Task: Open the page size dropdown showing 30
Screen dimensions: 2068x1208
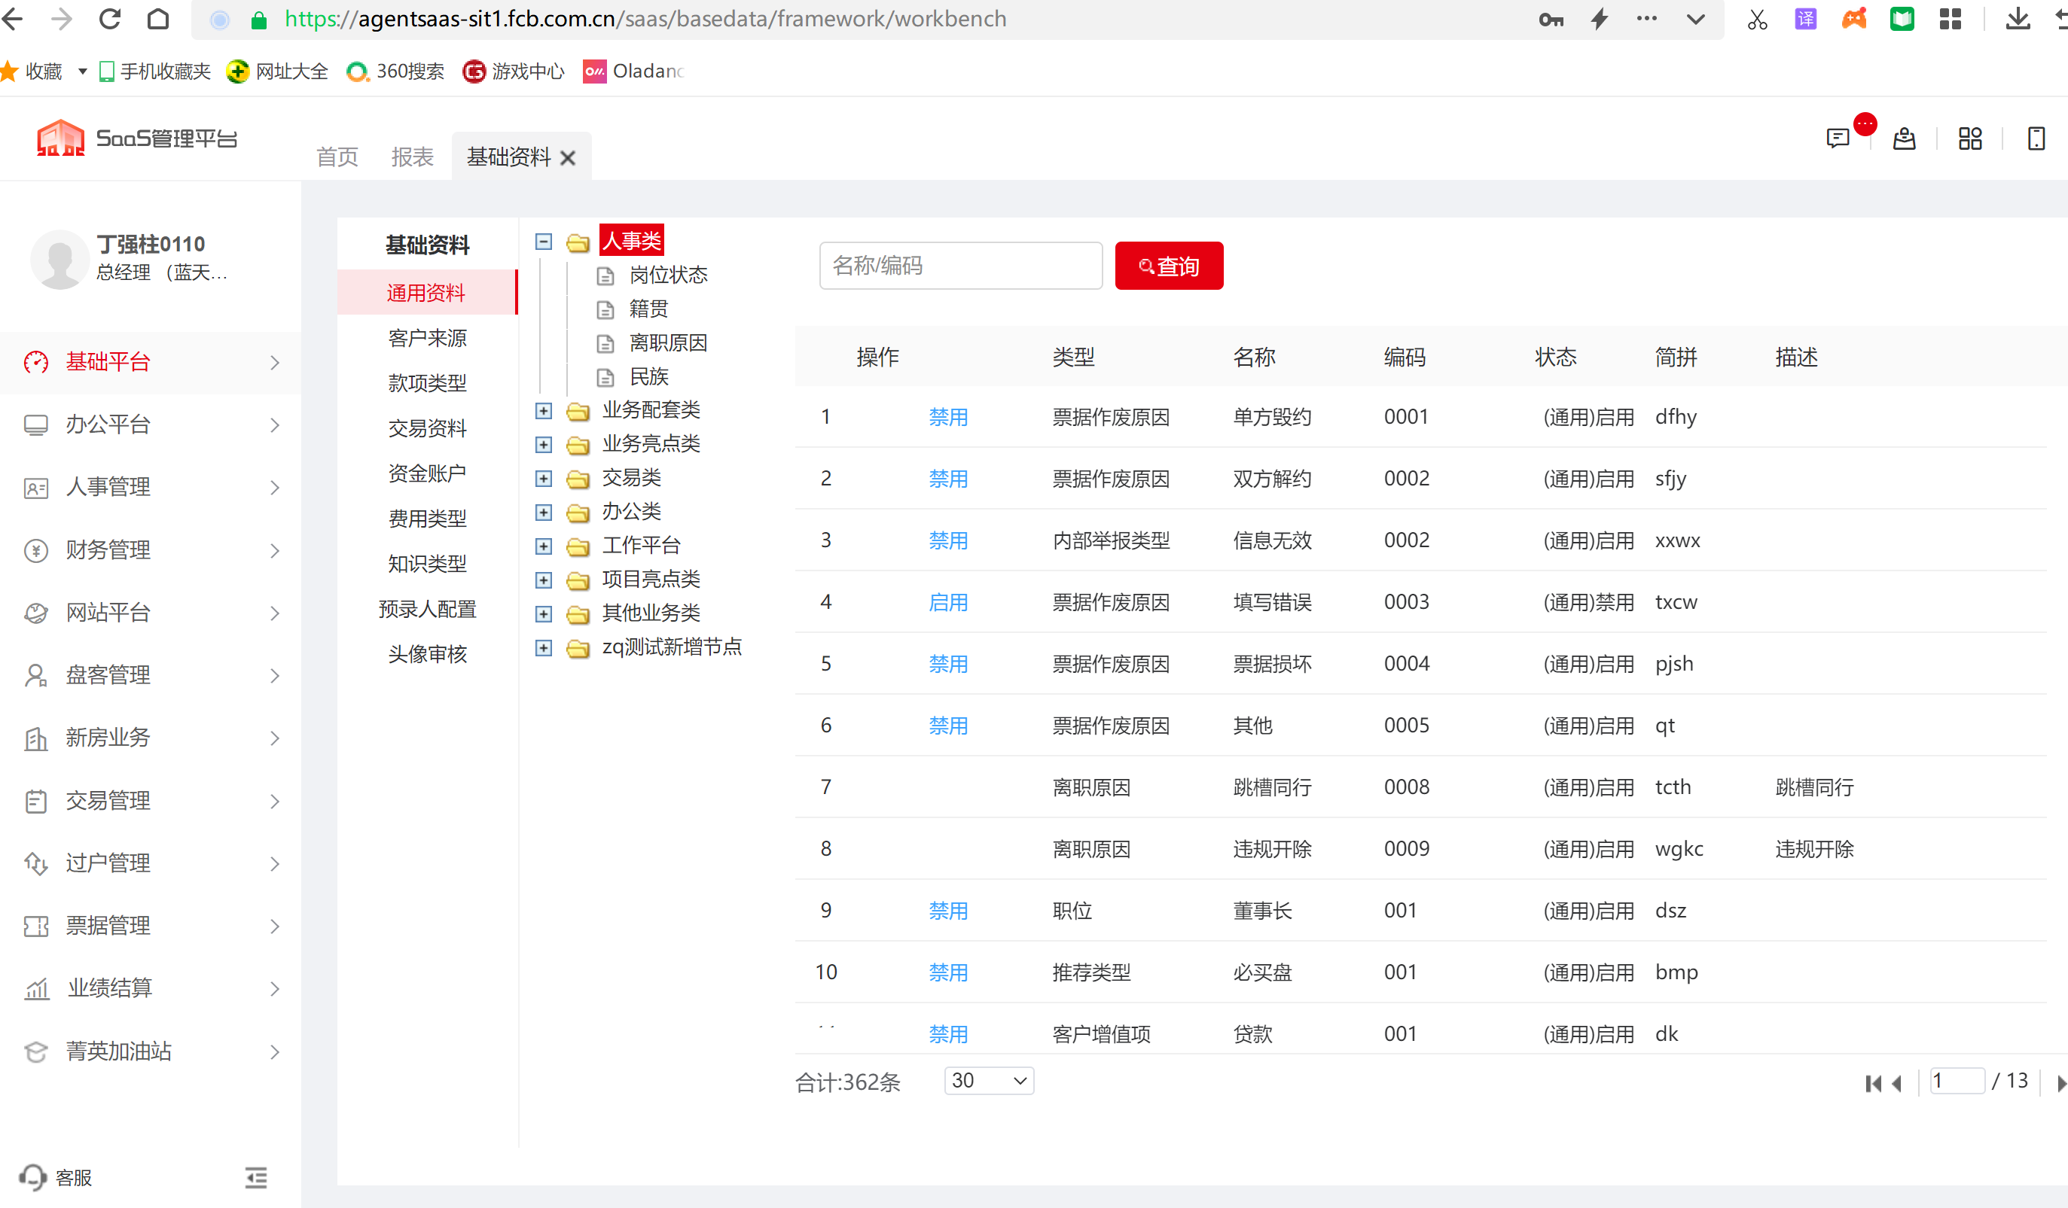Action: (x=989, y=1081)
